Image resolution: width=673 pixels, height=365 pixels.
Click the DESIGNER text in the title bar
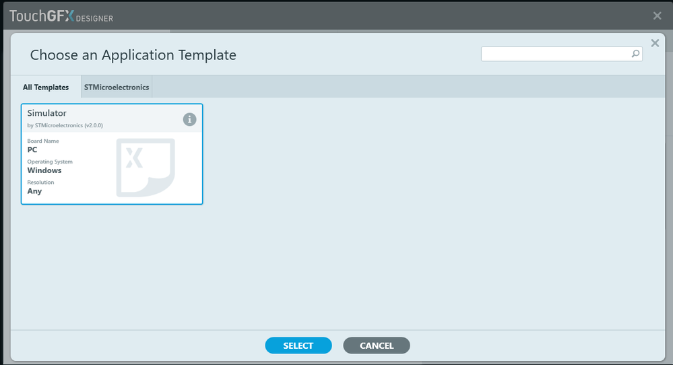pyautogui.click(x=94, y=19)
